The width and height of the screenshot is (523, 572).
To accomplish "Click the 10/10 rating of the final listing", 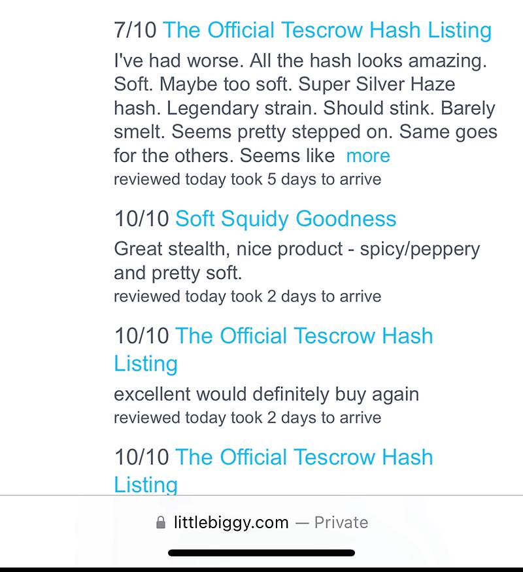I will (x=141, y=458).
